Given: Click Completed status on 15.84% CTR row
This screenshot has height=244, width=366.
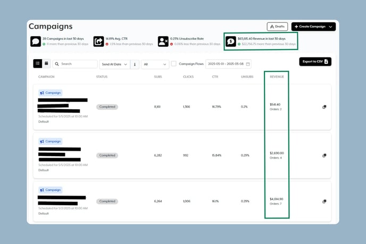Looking at the screenshot, I should 107,156.
